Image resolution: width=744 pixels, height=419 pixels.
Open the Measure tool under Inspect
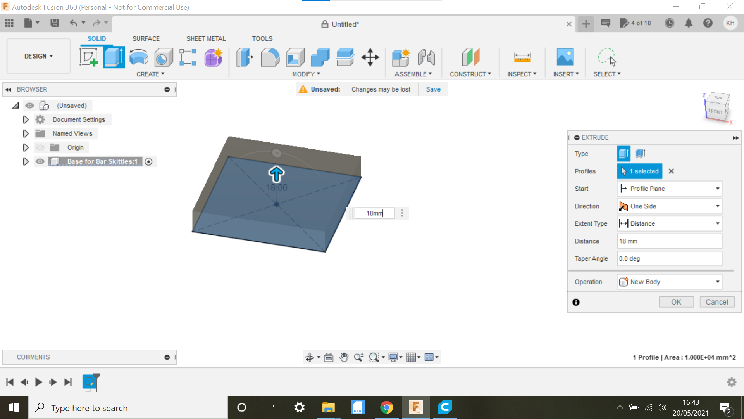click(x=522, y=57)
